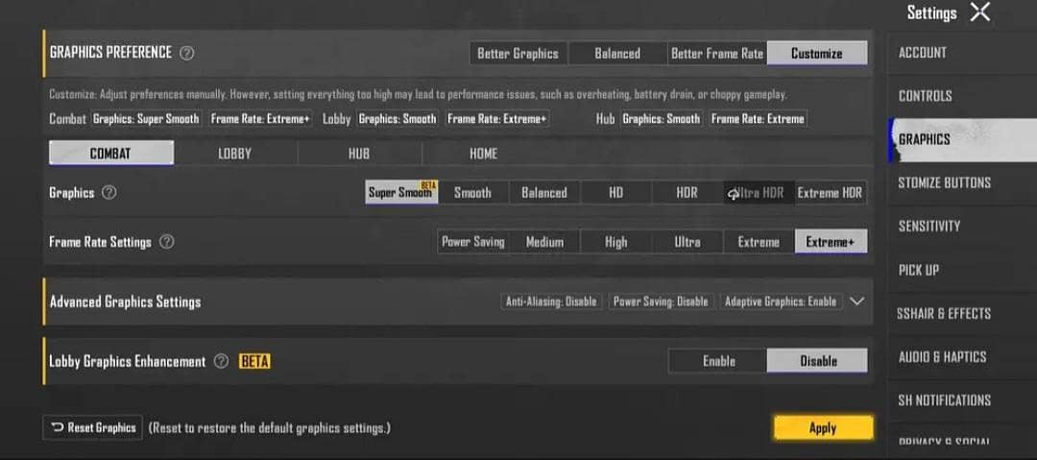Click Hub 'Frame Rate: Extreme' tag

click(x=758, y=119)
